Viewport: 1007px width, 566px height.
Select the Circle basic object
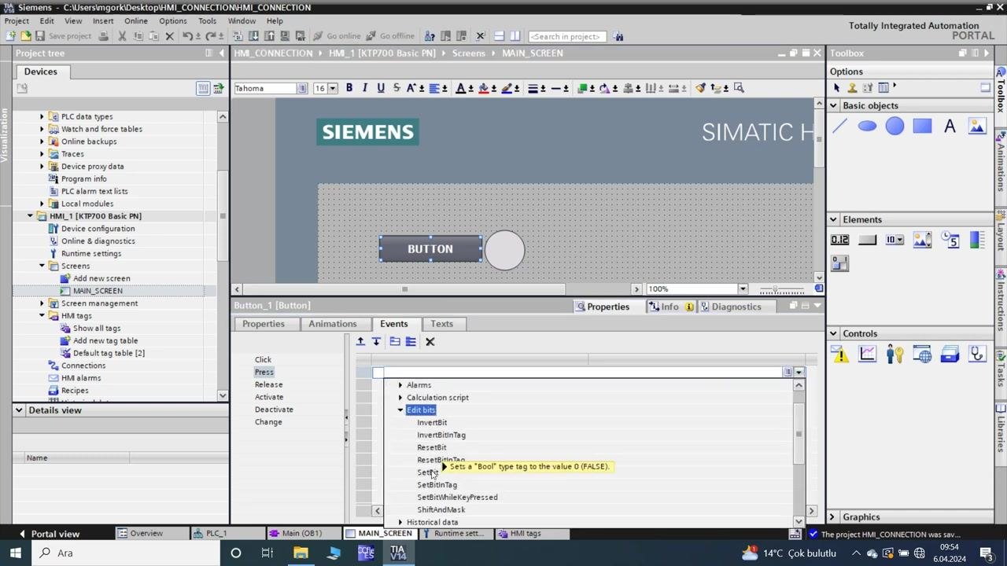894,126
